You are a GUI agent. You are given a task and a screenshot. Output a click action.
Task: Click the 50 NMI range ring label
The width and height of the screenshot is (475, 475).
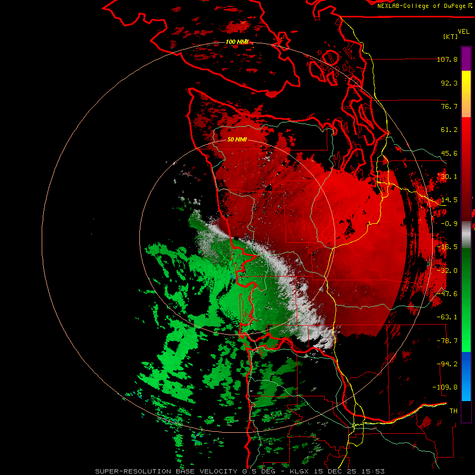237,140
